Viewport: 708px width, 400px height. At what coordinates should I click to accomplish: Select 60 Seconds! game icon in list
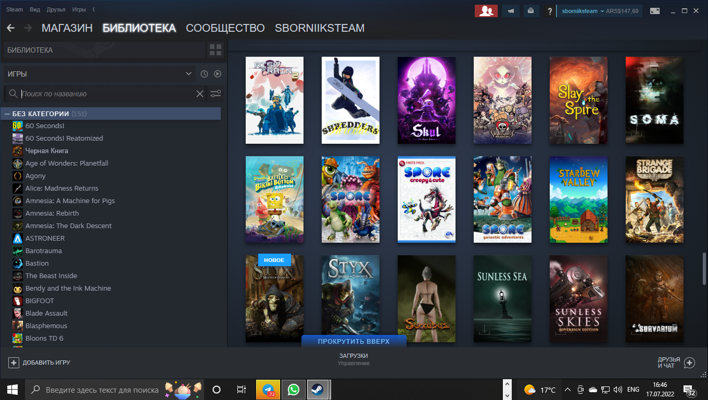tap(17, 126)
